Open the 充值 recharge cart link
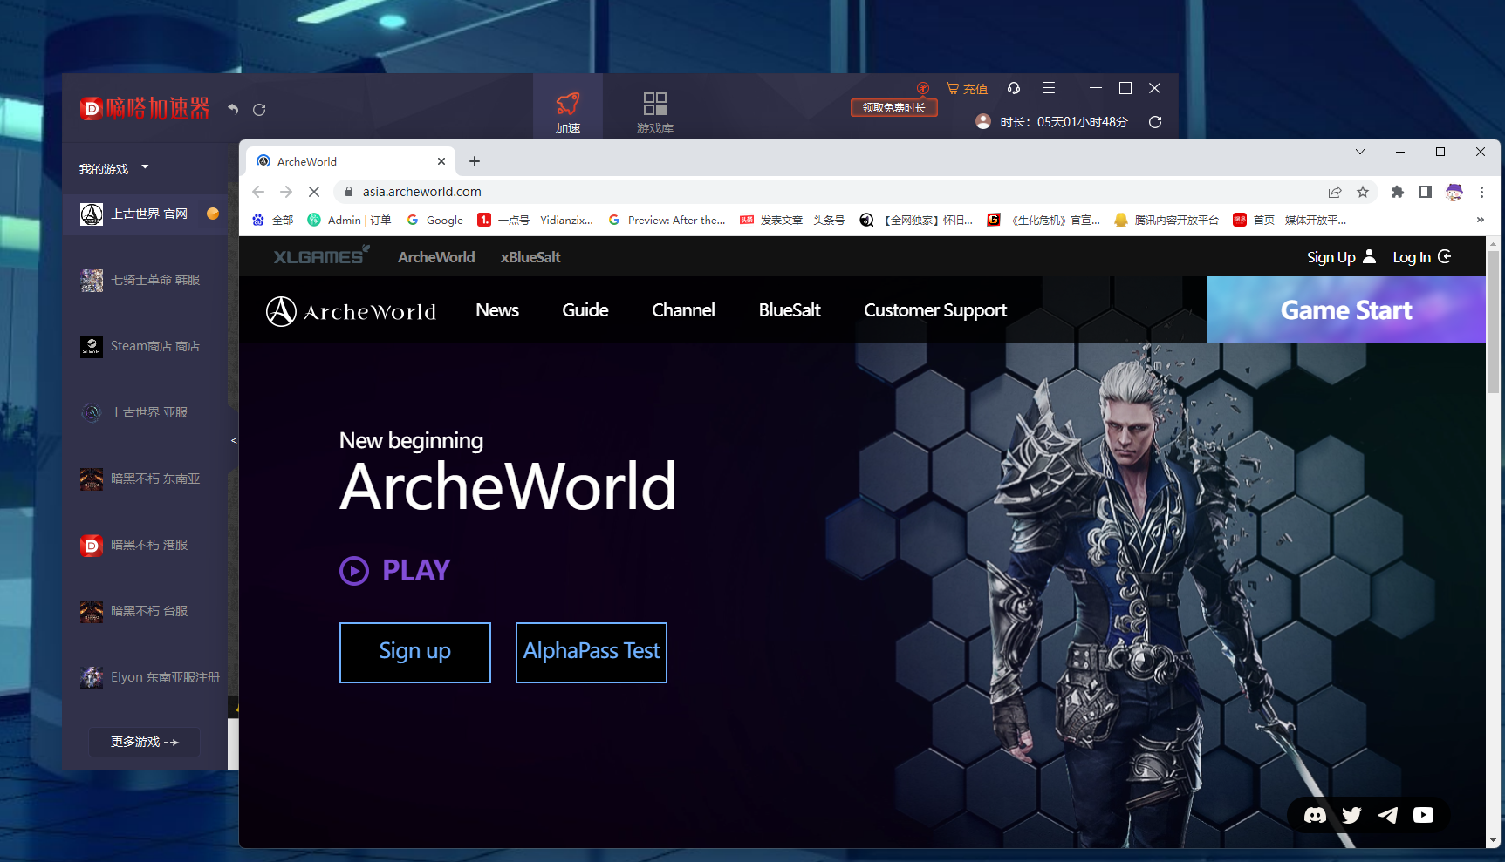 click(x=967, y=88)
